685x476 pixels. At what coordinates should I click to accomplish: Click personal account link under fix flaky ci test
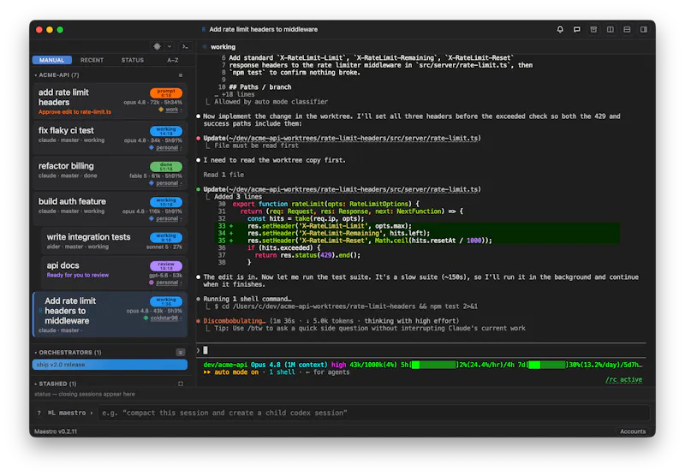tap(167, 147)
